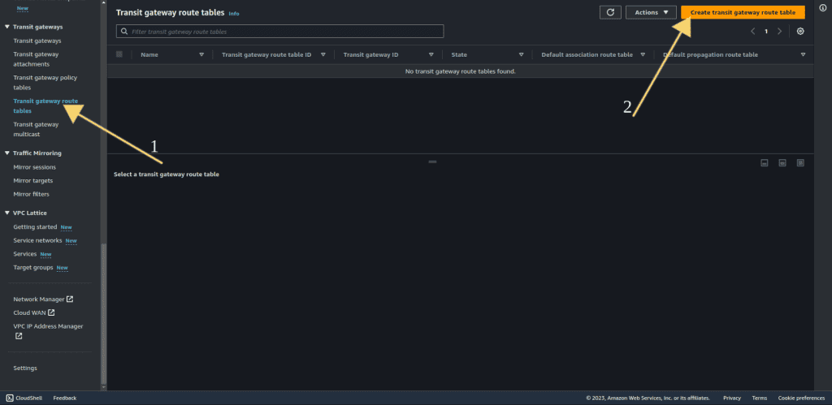Click Create transit gateway route table
The image size is (832, 405).
(x=743, y=12)
